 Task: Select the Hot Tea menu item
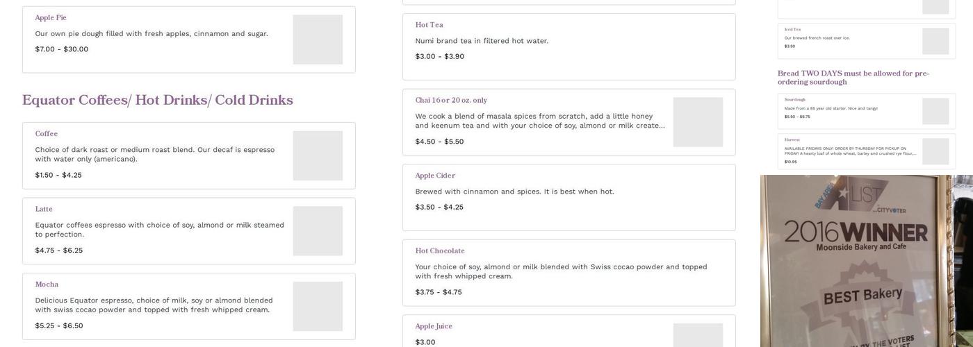(x=429, y=25)
